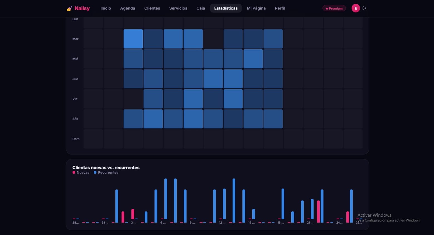Click the logout arrow icon

coord(364,8)
